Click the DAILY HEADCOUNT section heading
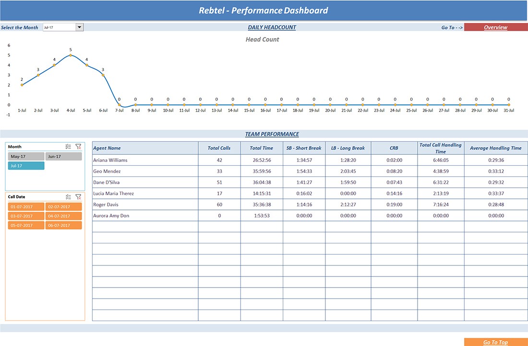This screenshot has height=346, width=528. click(272, 27)
